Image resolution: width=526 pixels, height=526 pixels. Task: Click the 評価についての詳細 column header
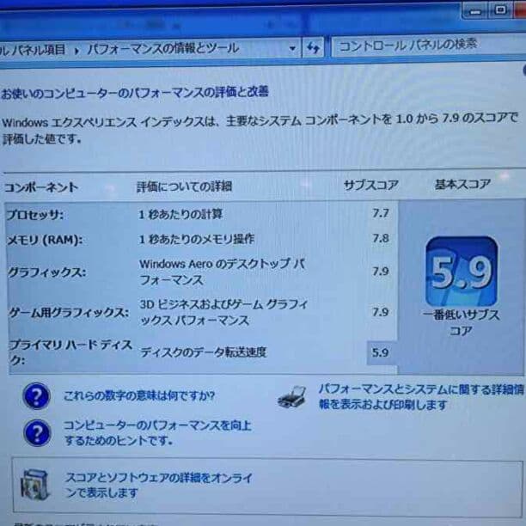tap(184, 187)
